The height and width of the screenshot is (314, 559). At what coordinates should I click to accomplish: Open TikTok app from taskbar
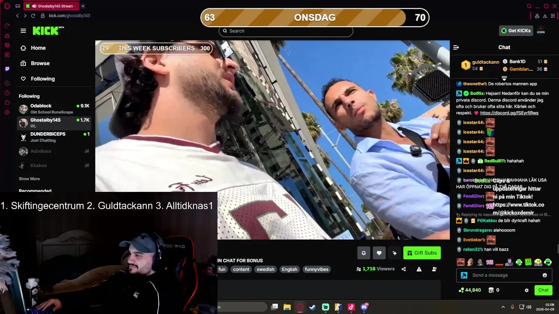click(x=351, y=307)
